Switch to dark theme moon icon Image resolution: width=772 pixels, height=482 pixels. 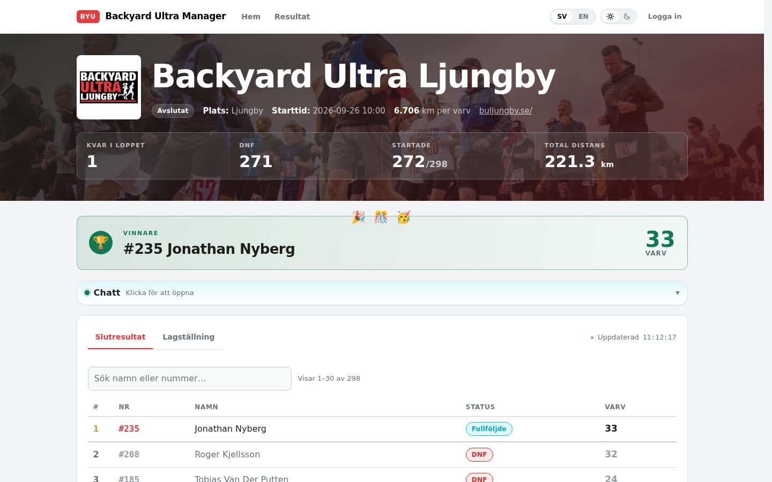(x=627, y=17)
